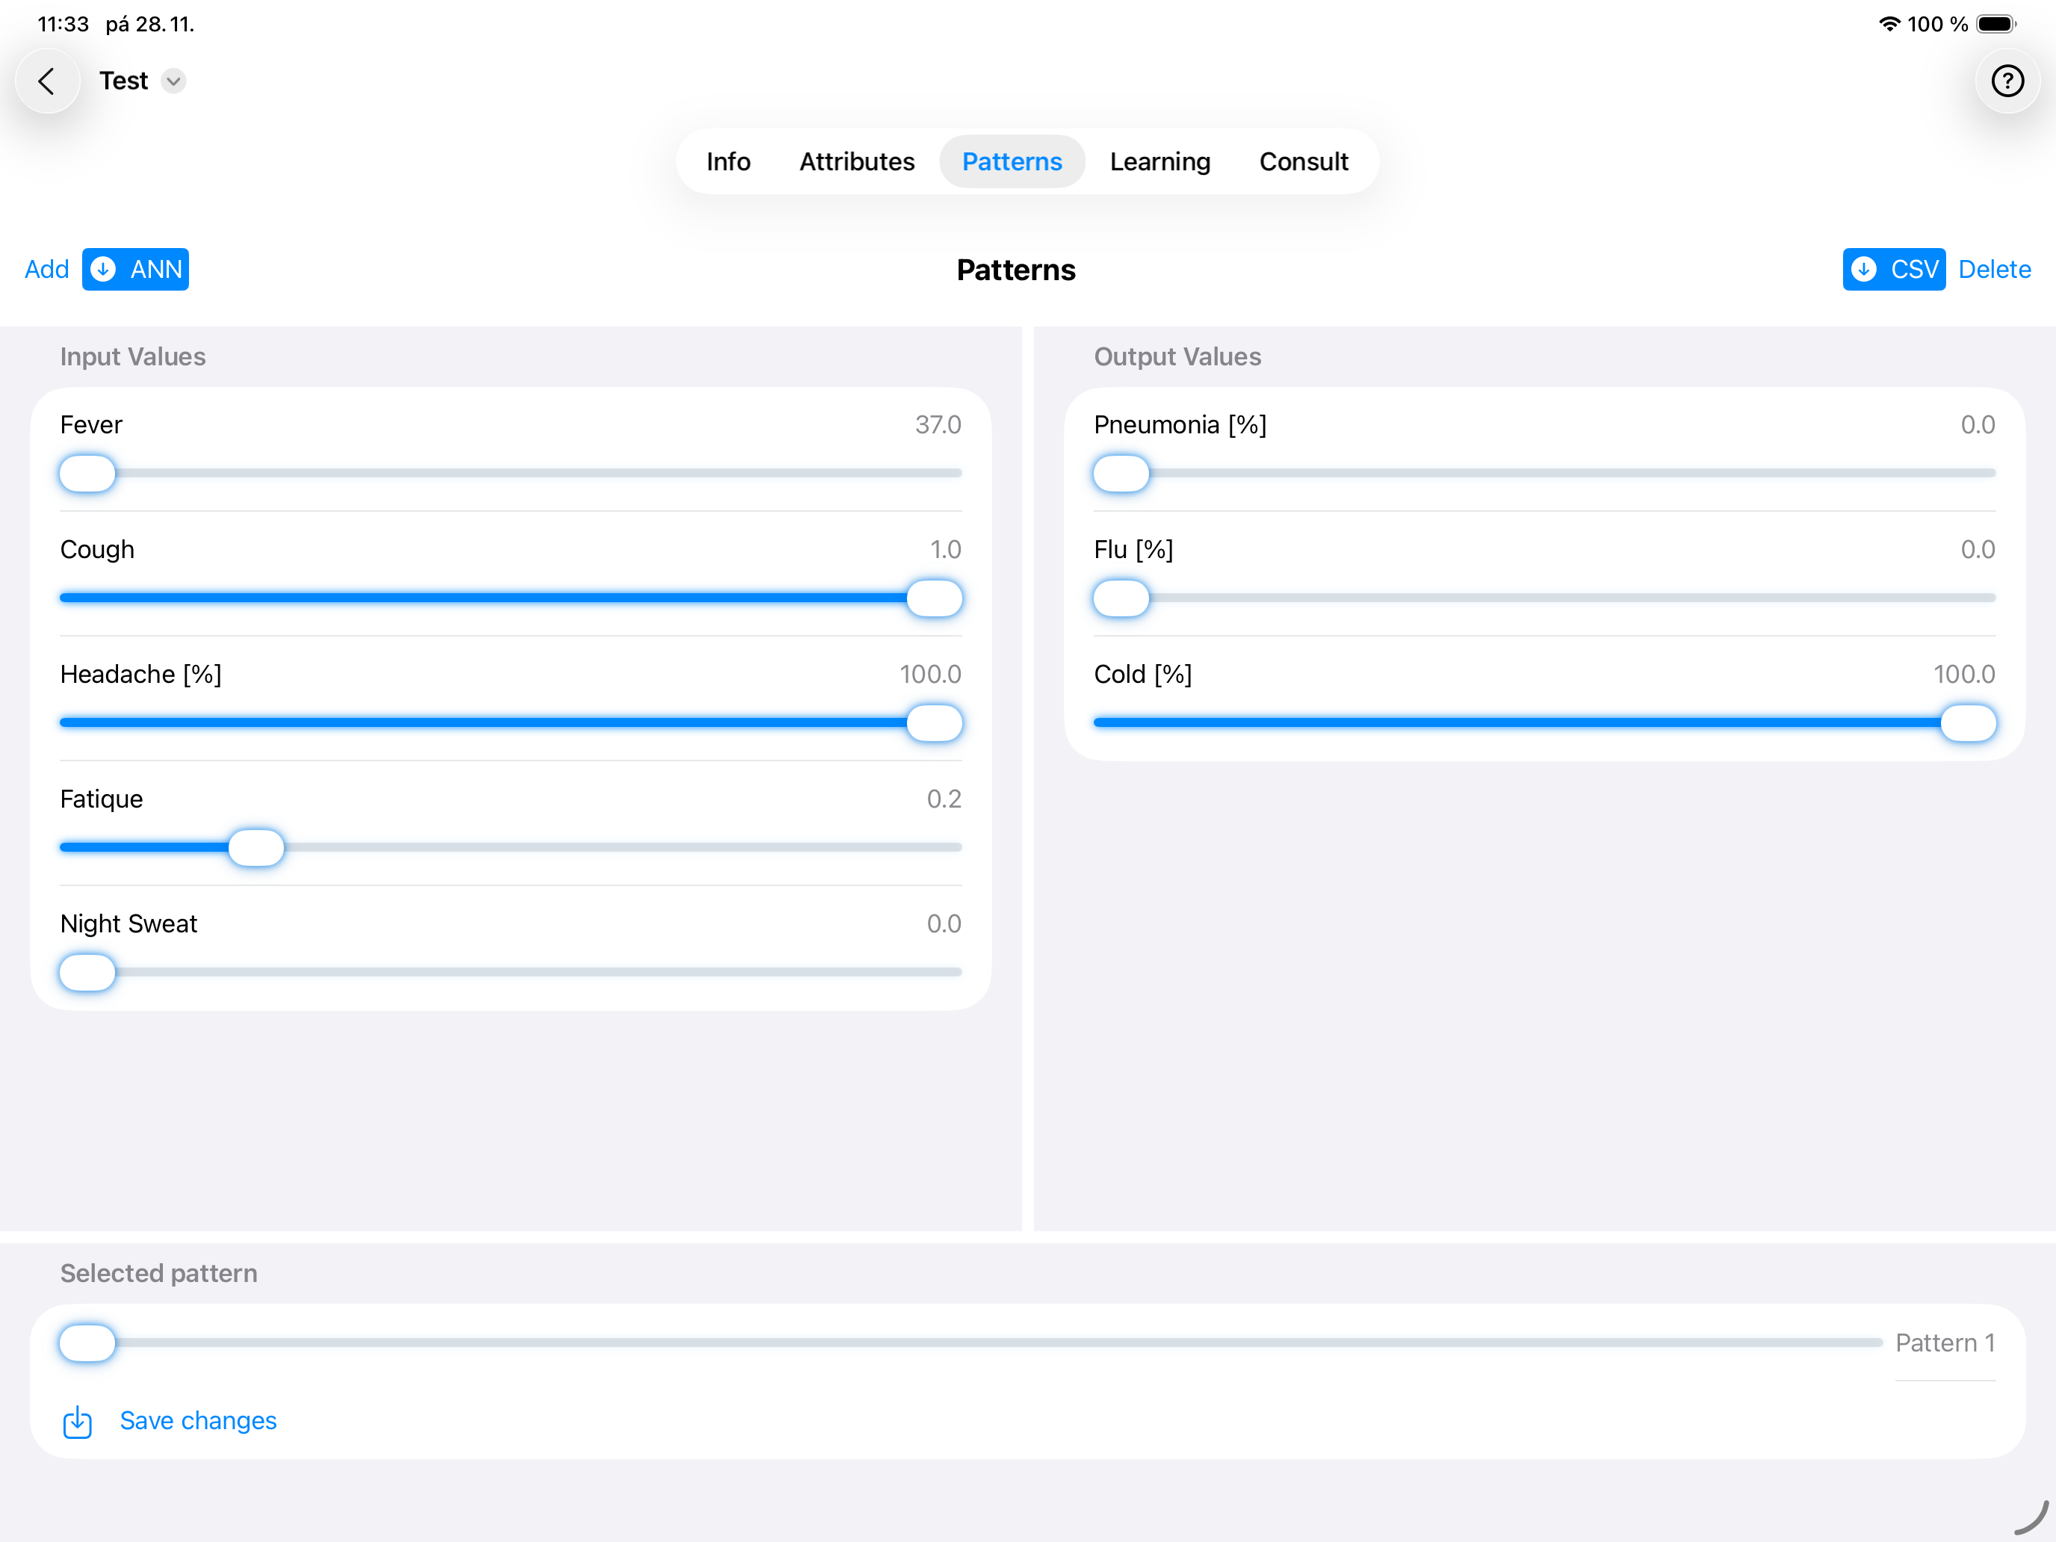Delete the current pattern
Viewport: 2056px width, 1542px height.
[1994, 270]
